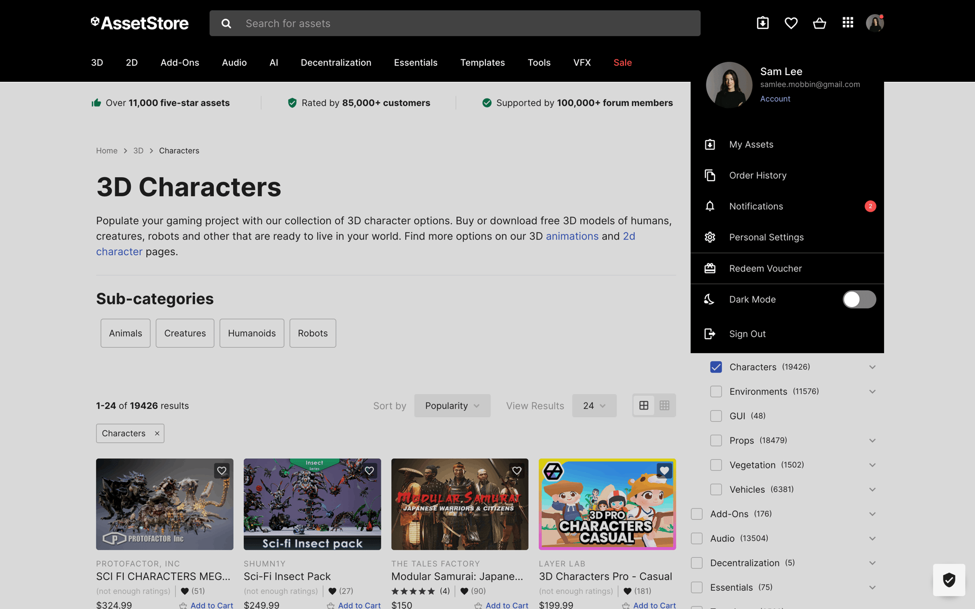Switch to small grid view
The height and width of the screenshot is (609, 975).
pos(664,405)
